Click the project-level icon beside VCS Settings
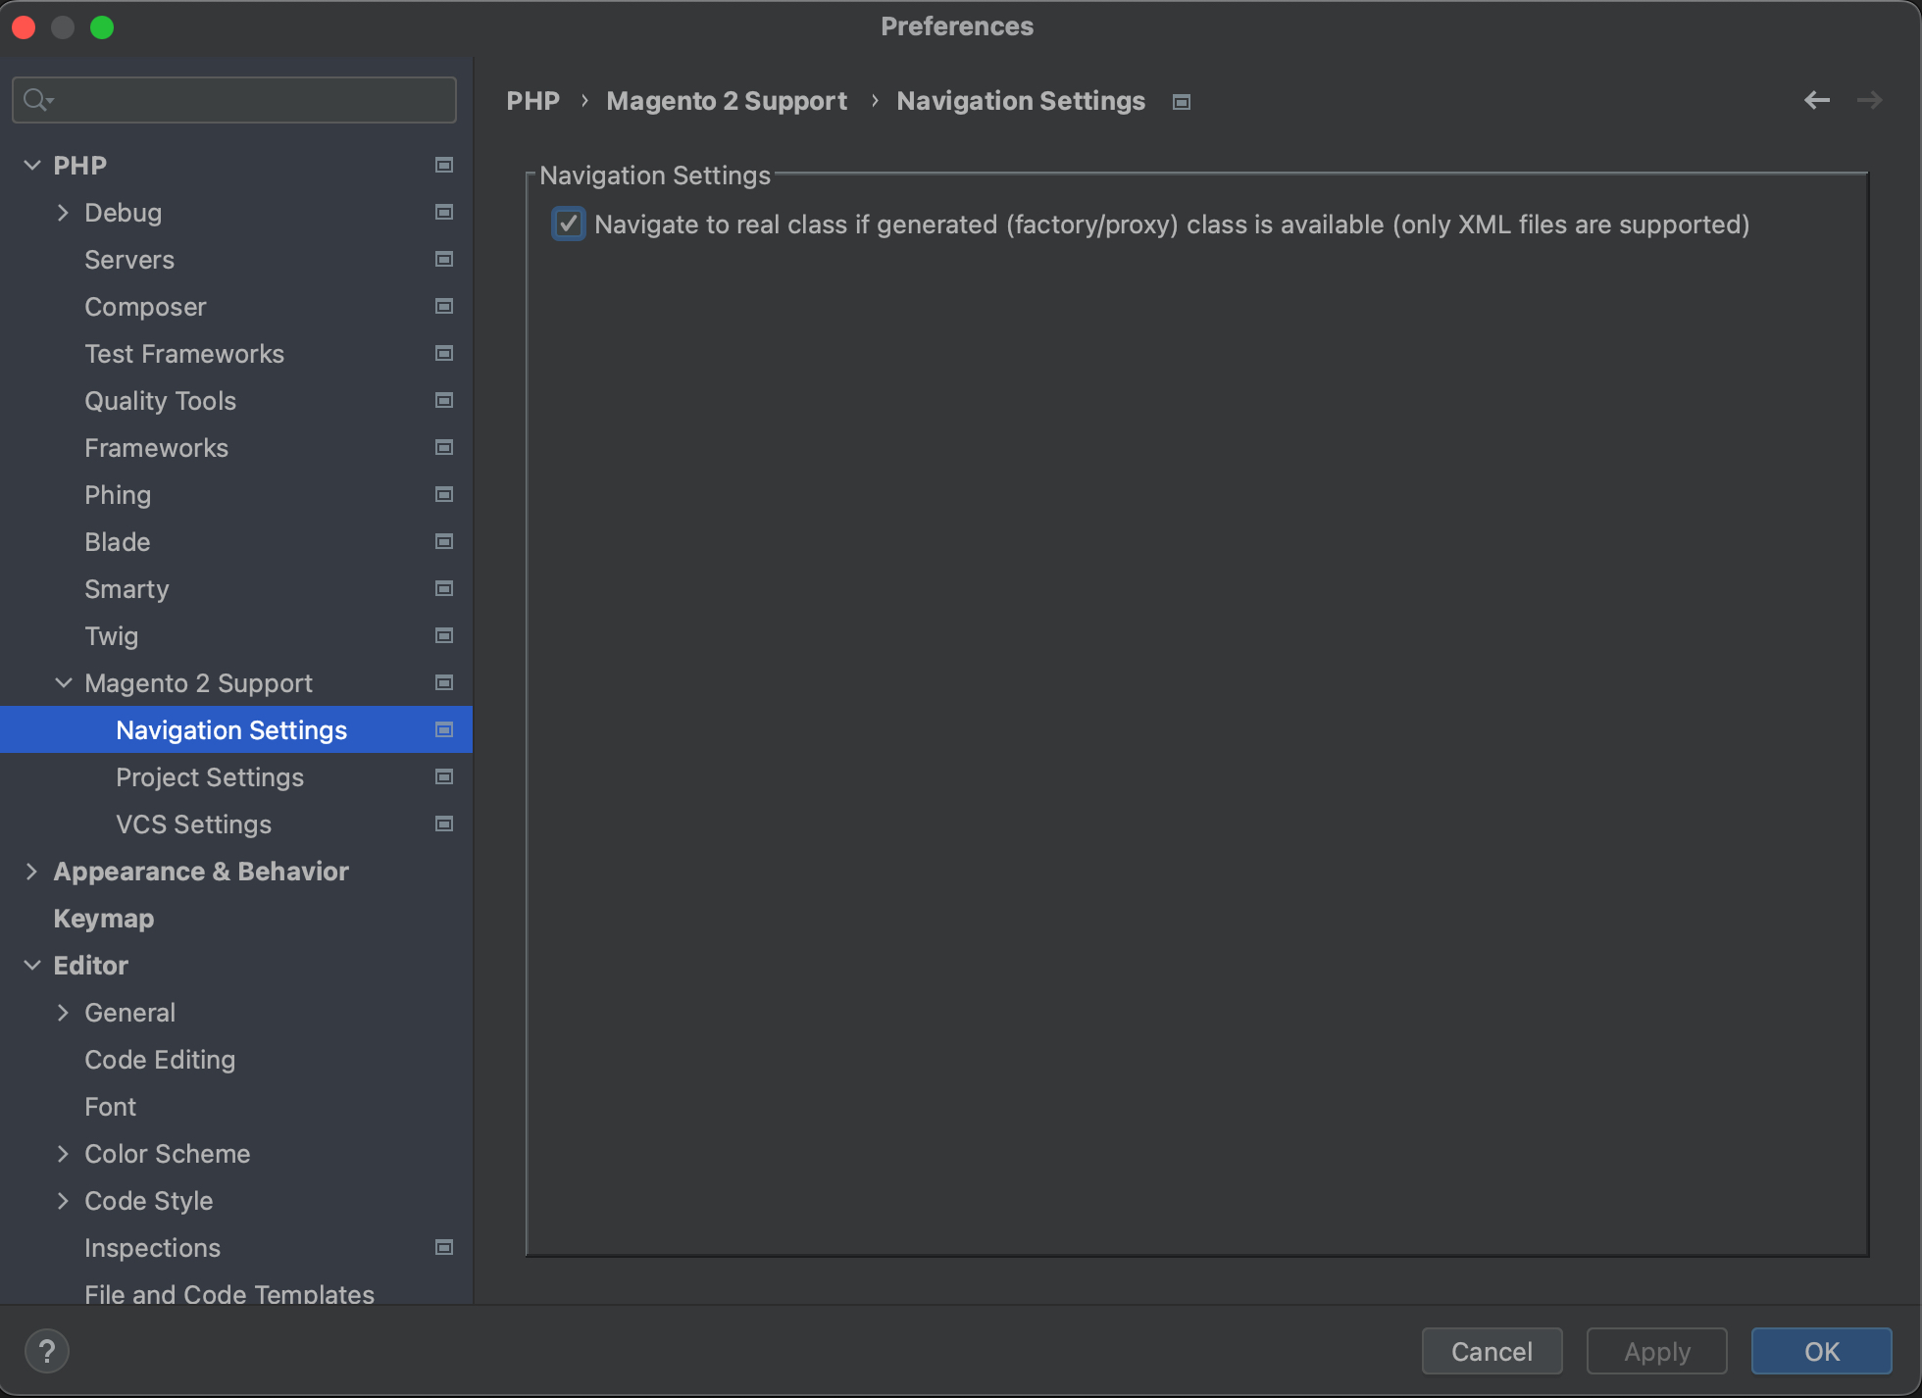Viewport: 1922px width, 1398px height. click(x=444, y=824)
